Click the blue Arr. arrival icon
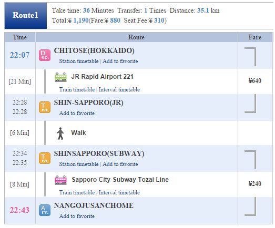 pos(45,210)
